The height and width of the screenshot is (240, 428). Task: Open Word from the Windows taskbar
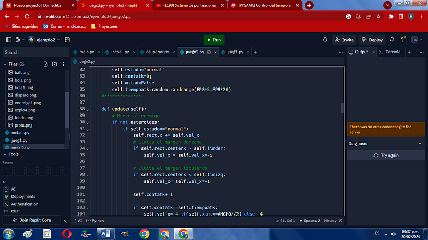[105, 234]
